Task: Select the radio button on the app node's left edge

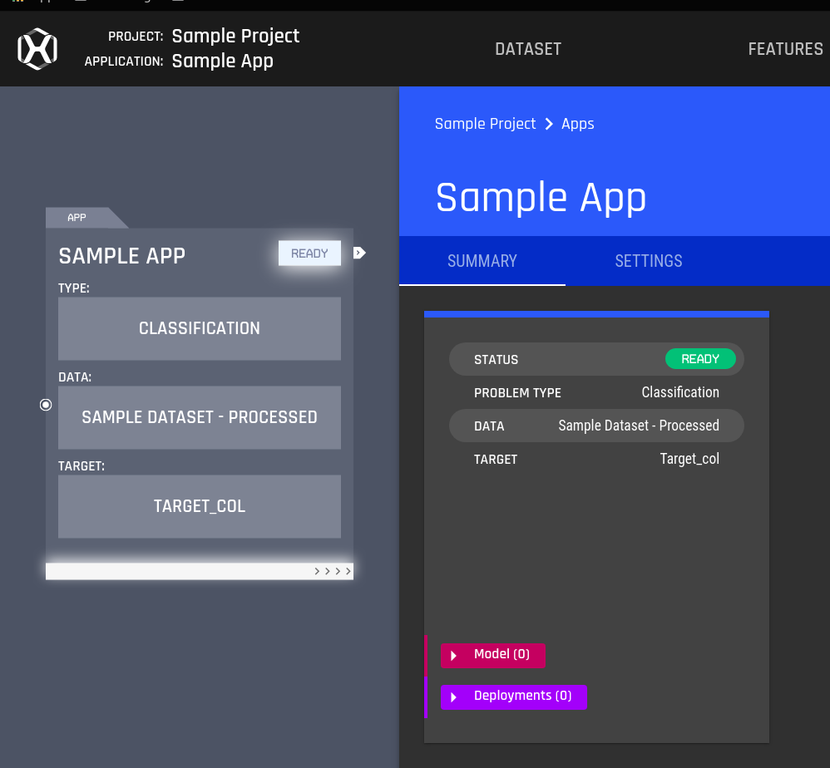Action: pyautogui.click(x=46, y=405)
